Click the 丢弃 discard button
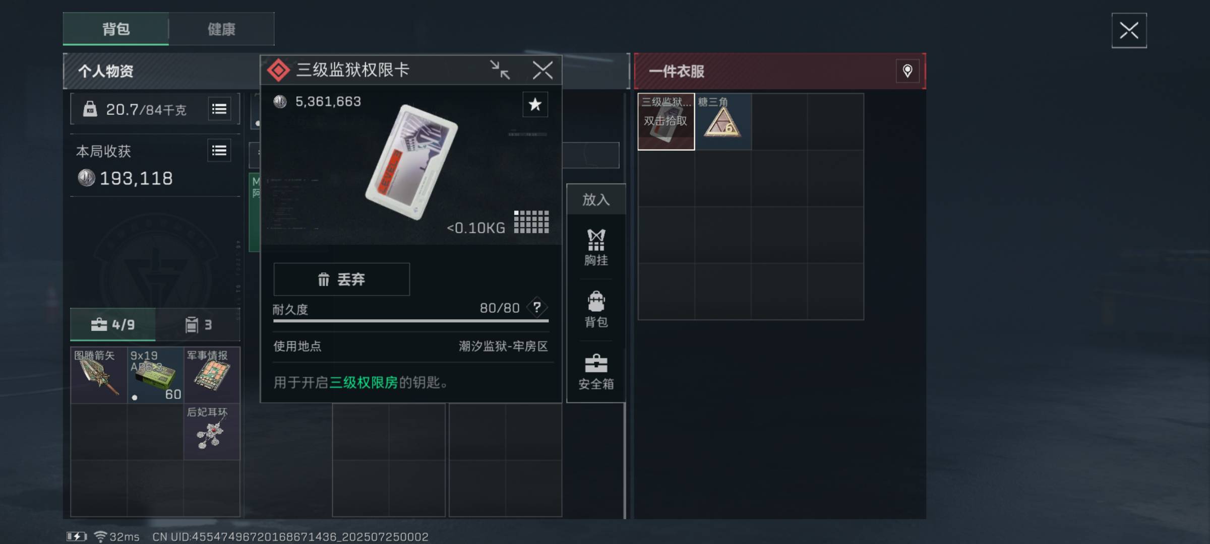This screenshot has height=544, width=1210. tap(341, 279)
